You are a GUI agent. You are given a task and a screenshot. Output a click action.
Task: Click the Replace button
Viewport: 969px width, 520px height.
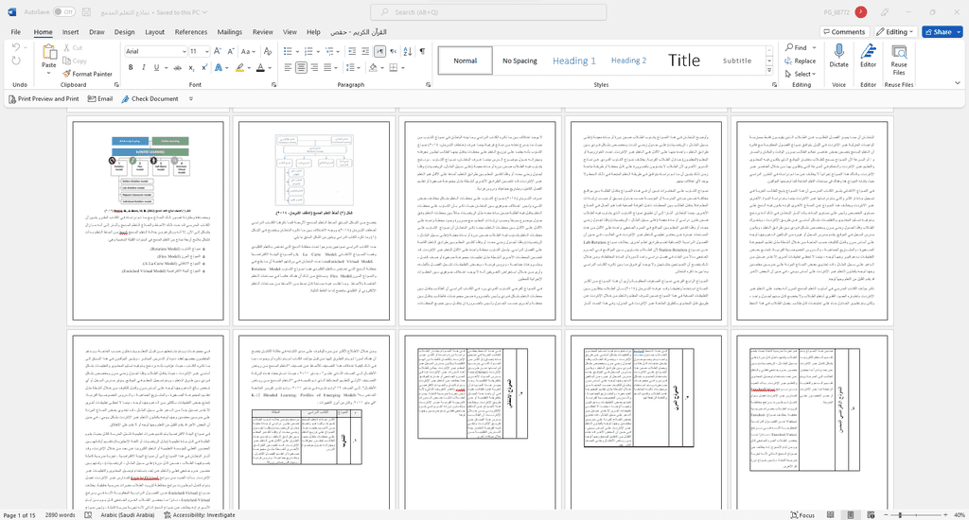801,61
